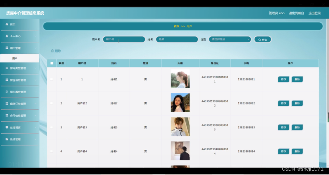
Task: Open the 合同信息管理 sidebar menu
Action: coord(19,116)
